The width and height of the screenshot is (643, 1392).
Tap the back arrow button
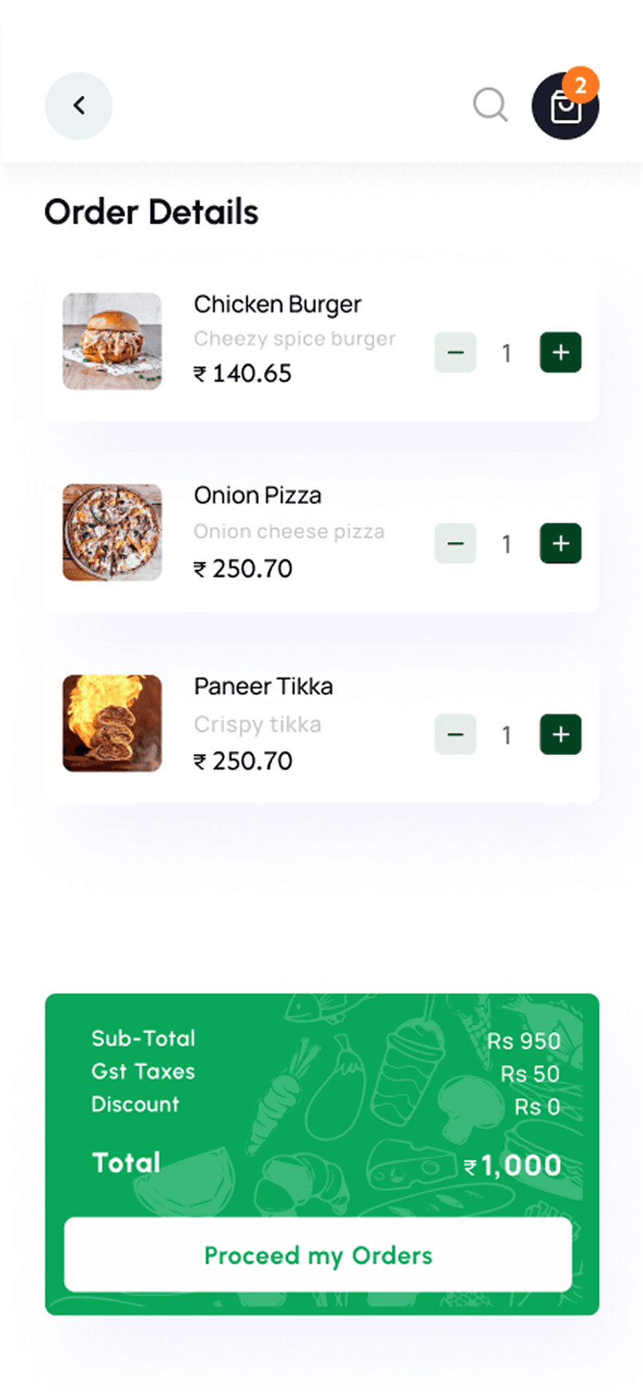78,106
